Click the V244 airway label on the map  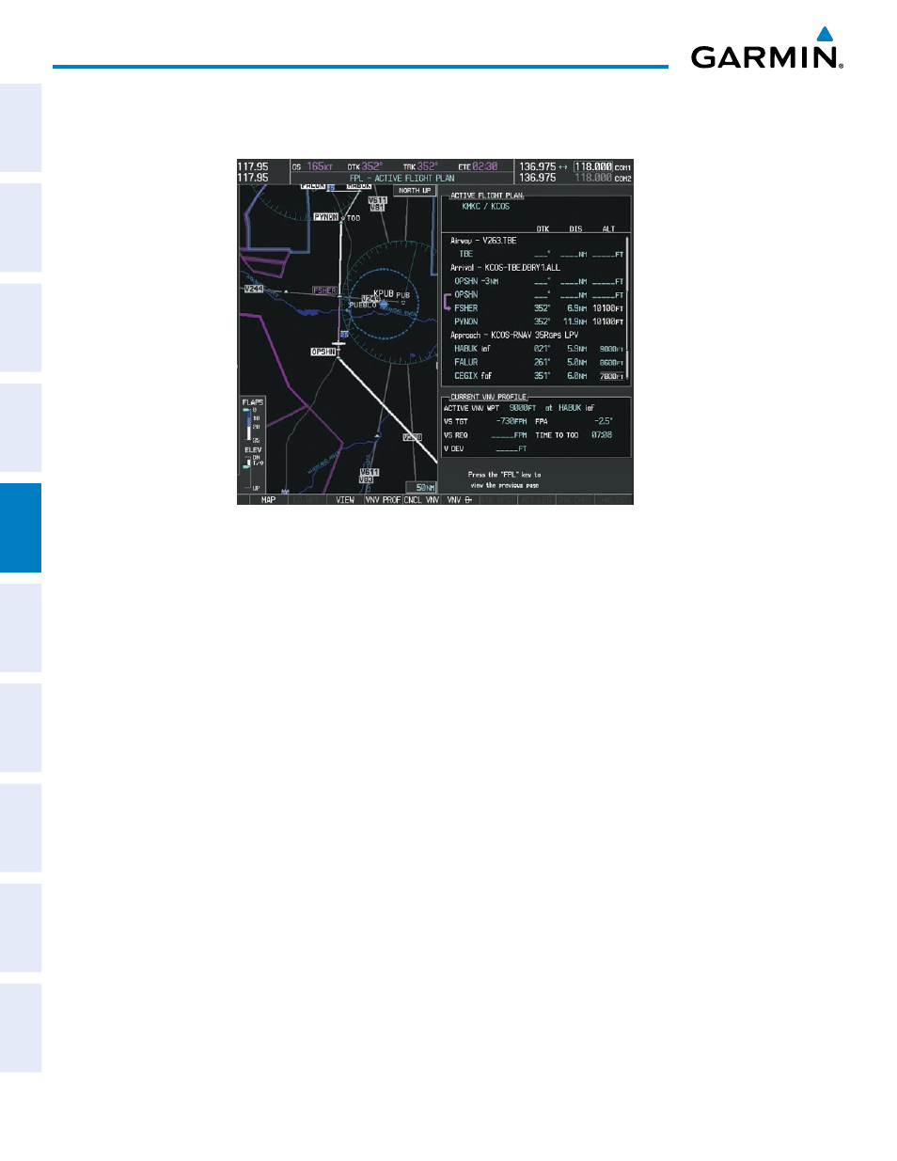254,289
